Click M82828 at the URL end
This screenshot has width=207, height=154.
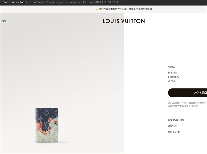pos(113,2)
